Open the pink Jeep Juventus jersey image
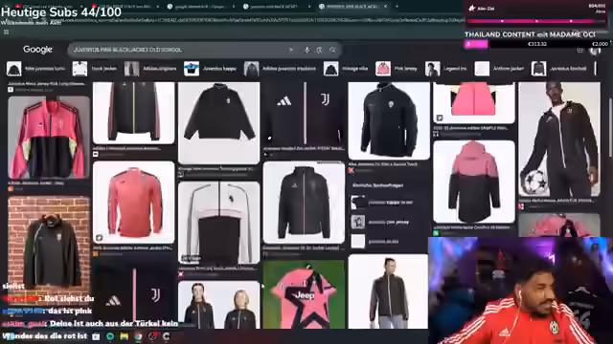Viewport: 613px width, 344px height. tap(304, 294)
